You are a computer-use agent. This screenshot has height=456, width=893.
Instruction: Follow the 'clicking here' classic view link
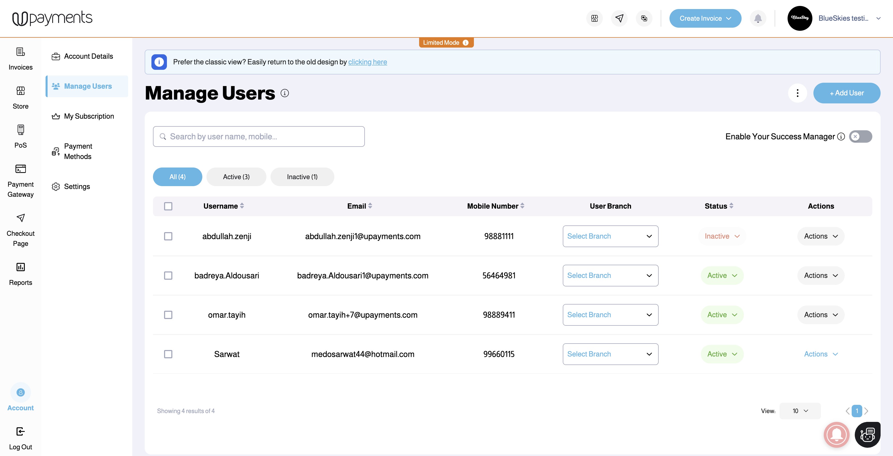pos(367,62)
